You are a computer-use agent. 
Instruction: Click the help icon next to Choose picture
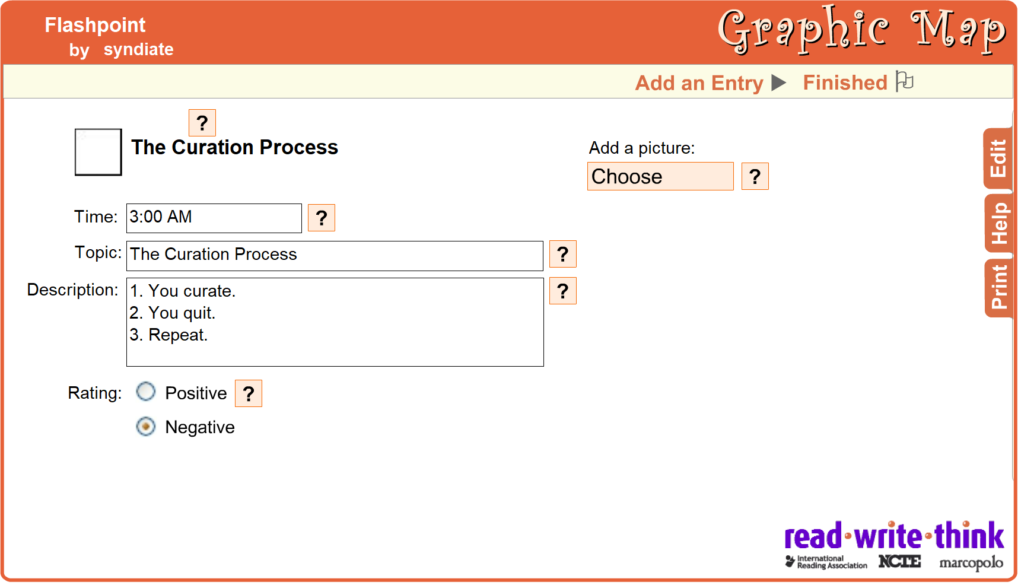pyautogui.click(x=755, y=176)
